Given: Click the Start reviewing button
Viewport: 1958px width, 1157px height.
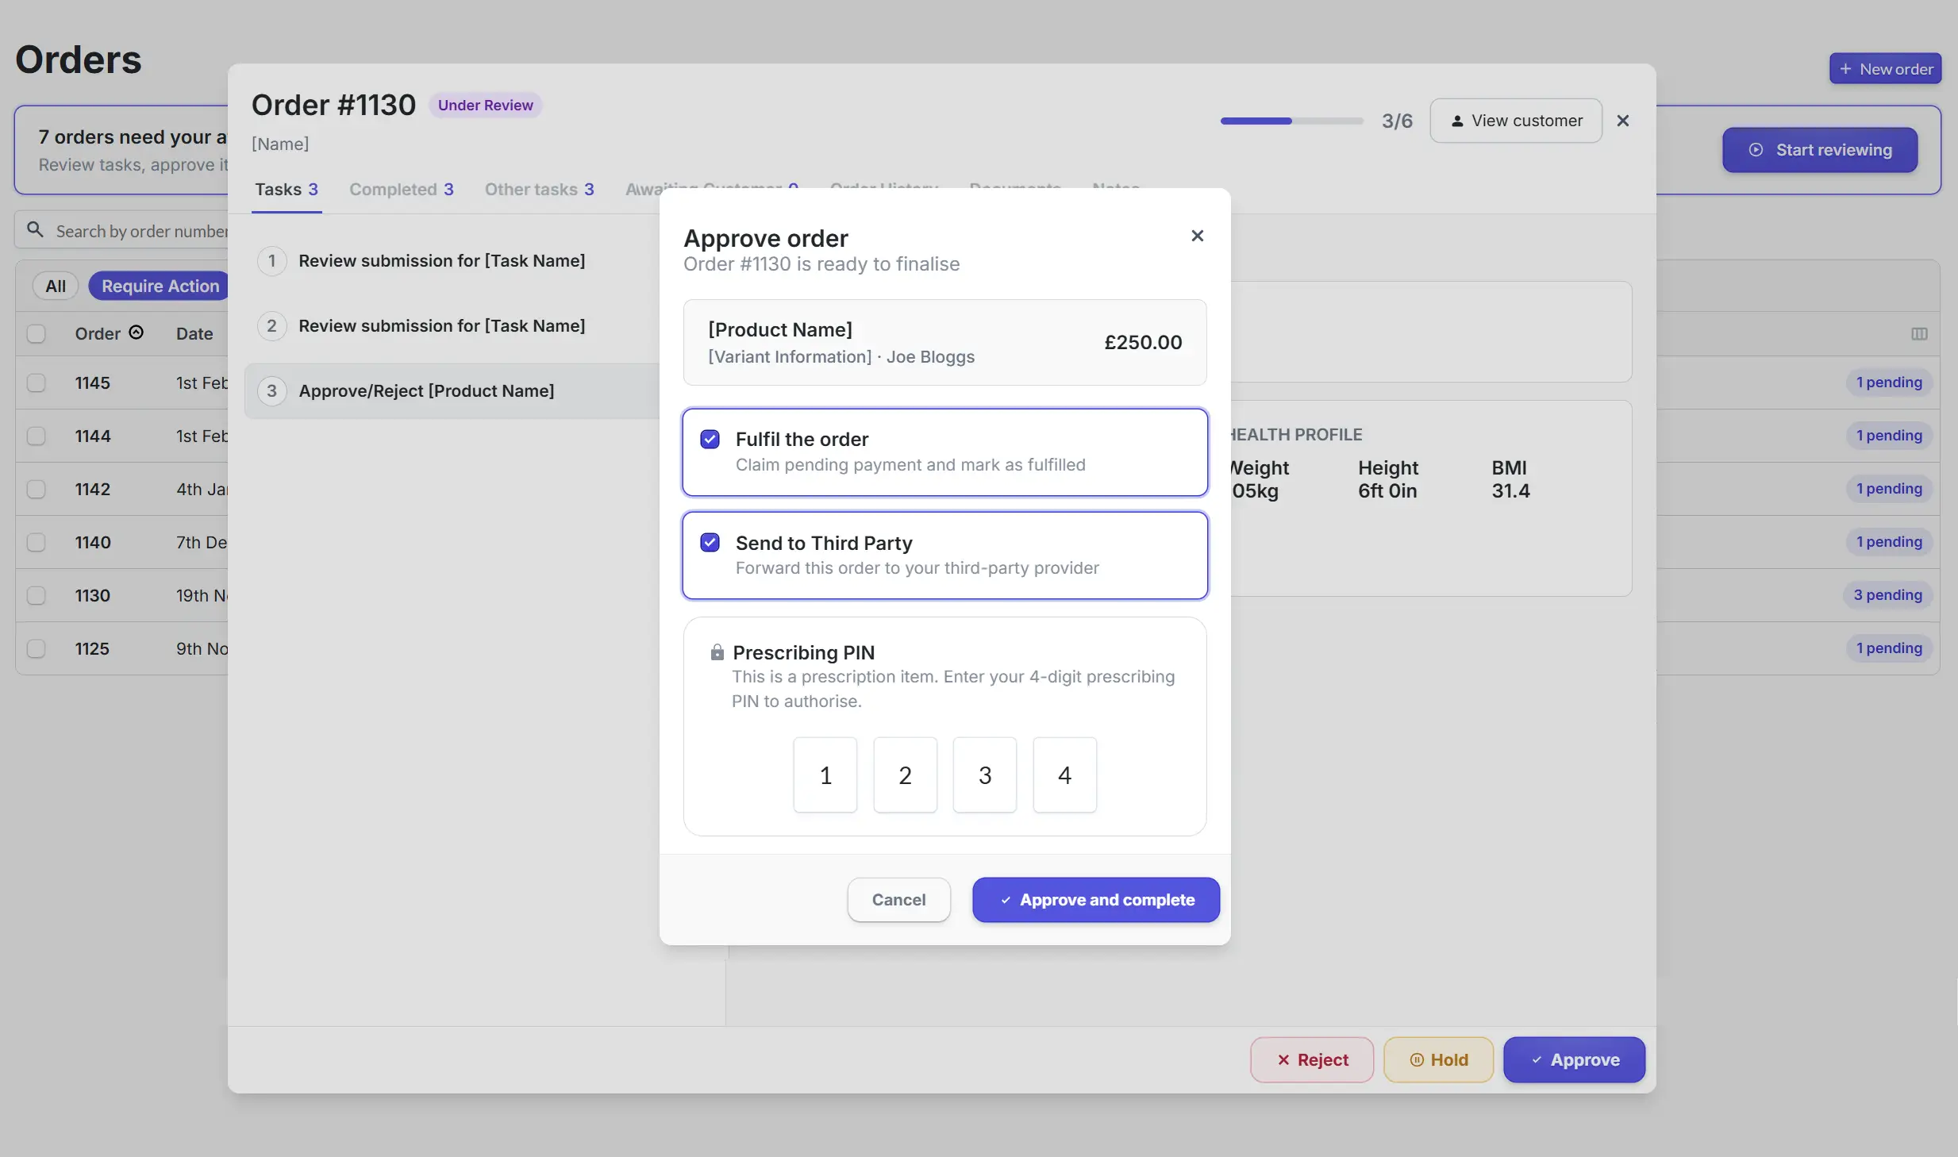Looking at the screenshot, I should [x=1818, y=150].
